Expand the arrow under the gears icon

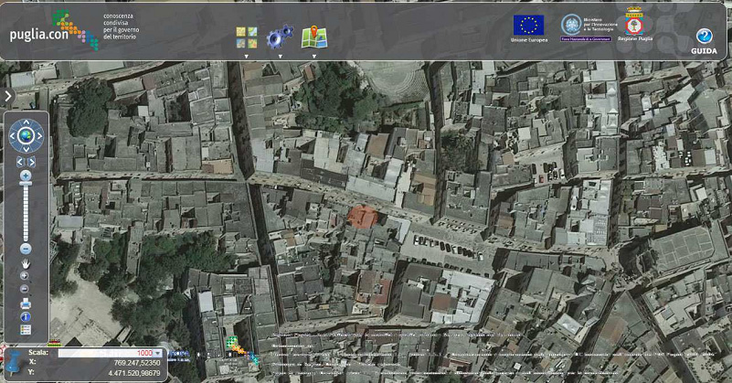pyautogui.click(x=280, y=57)
